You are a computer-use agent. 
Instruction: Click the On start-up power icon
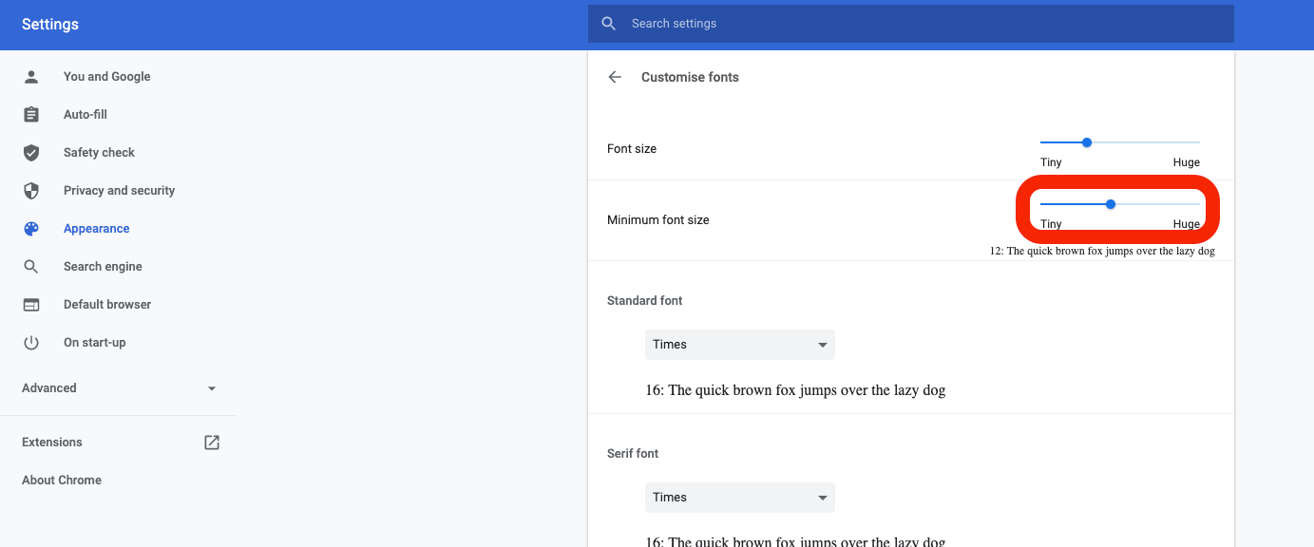[x=31, y=343]
